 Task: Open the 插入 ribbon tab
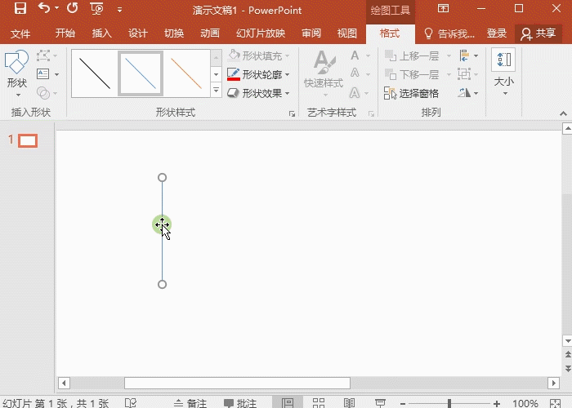point(101,33)
